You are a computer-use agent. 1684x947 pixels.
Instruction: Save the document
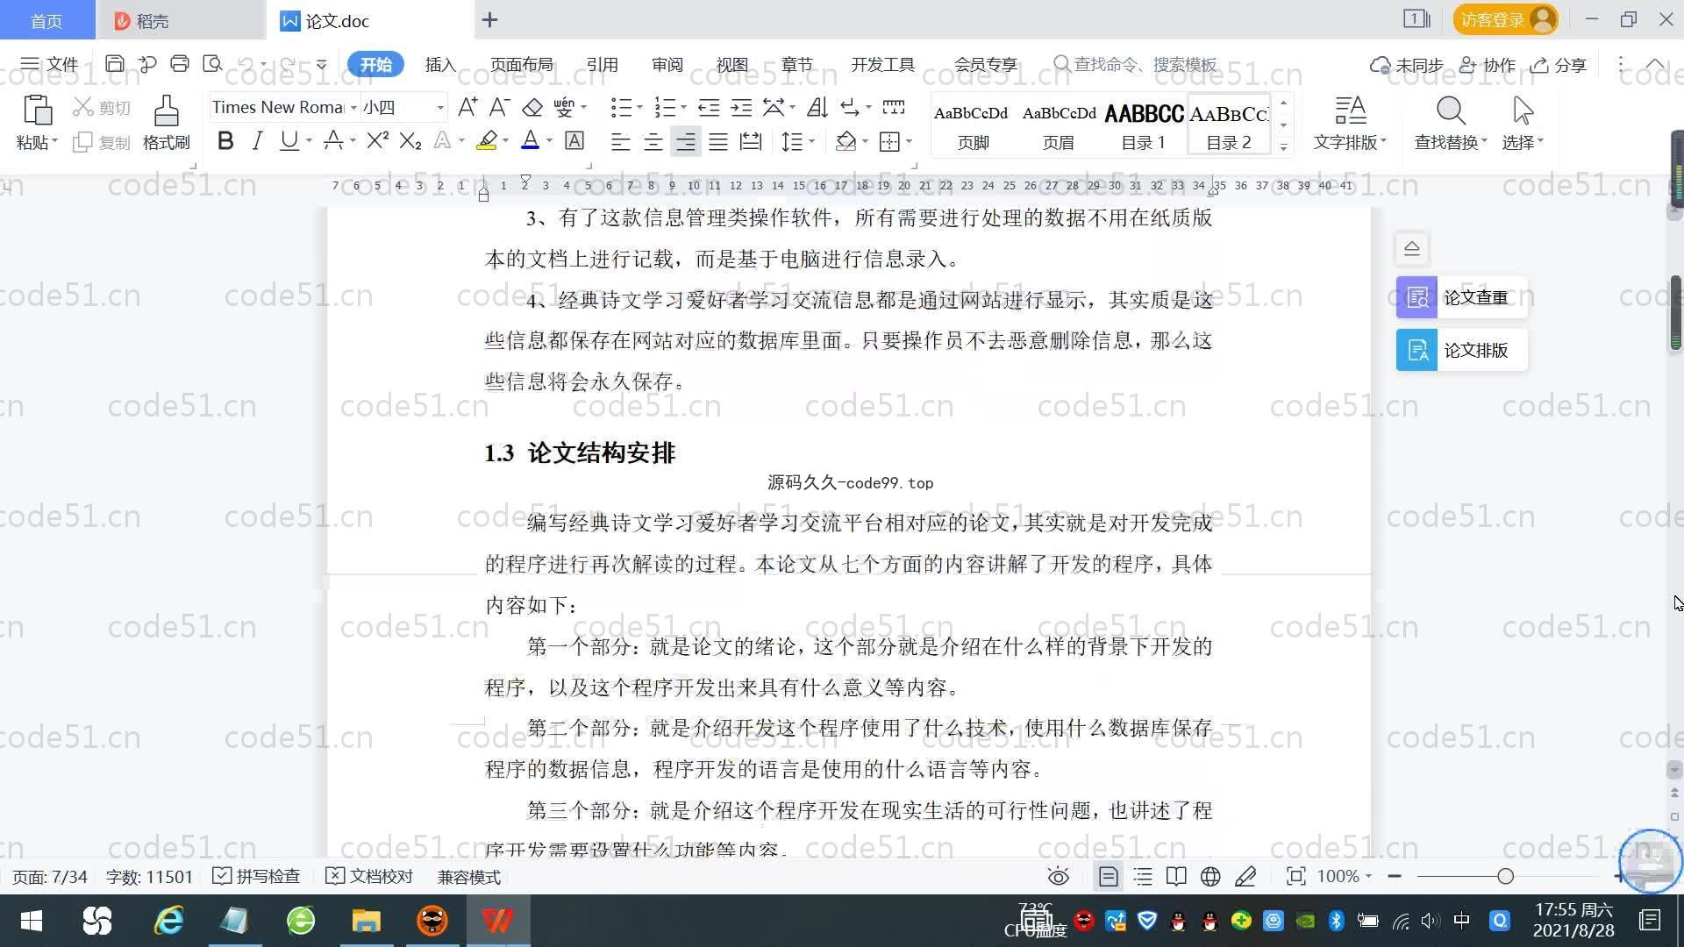(x=114, y=64)
